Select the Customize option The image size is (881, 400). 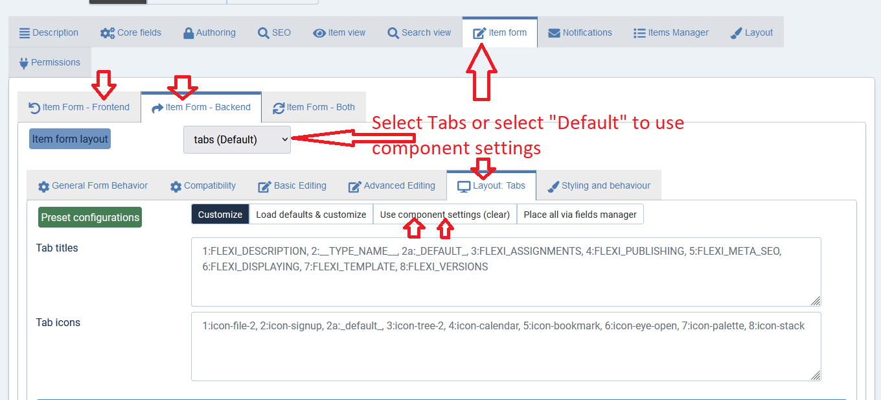(220, 215)
